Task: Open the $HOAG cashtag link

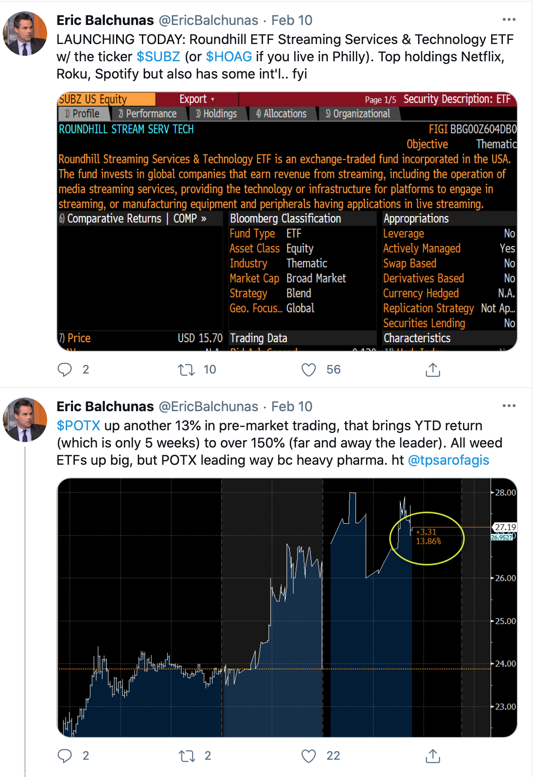Action: click(x=229, y=57)
